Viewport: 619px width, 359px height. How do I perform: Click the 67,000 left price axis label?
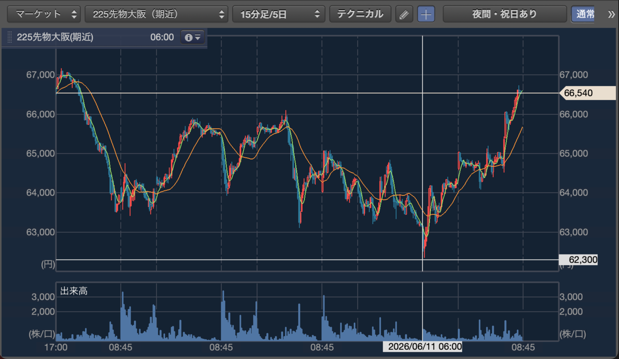tap(40, 75)
